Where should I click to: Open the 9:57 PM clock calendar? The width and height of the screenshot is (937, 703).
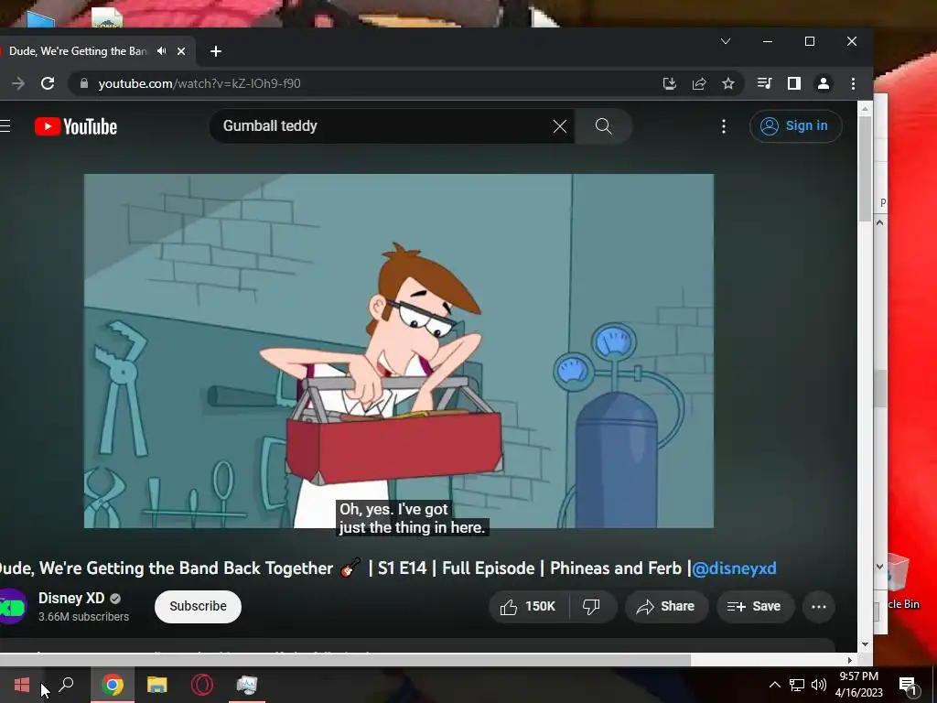pyautogui.click(x=858, y=685)
